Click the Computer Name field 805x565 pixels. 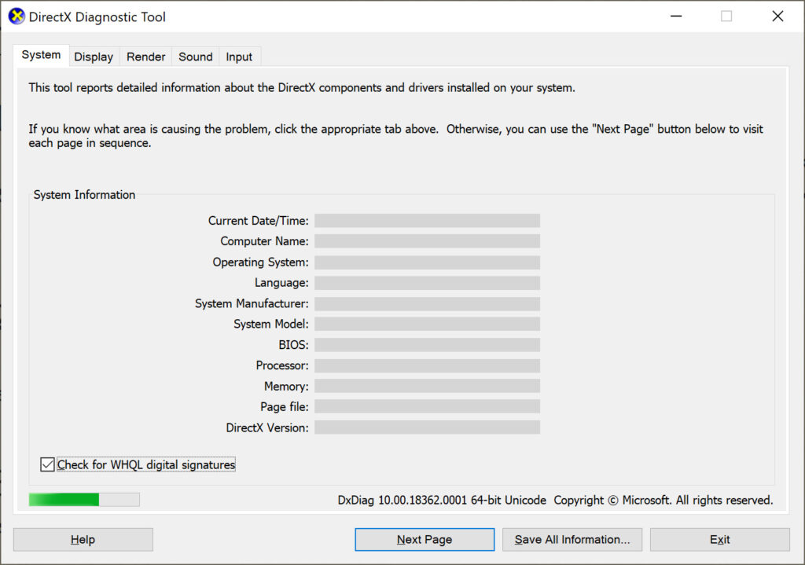point(427,241)
